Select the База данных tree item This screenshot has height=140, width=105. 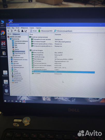point(17,81)
